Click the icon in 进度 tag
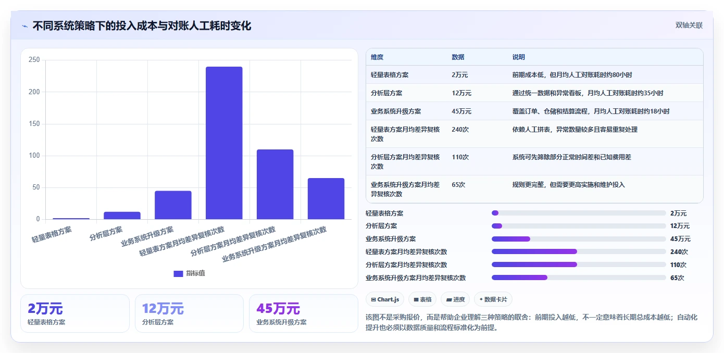 point(448,299)
